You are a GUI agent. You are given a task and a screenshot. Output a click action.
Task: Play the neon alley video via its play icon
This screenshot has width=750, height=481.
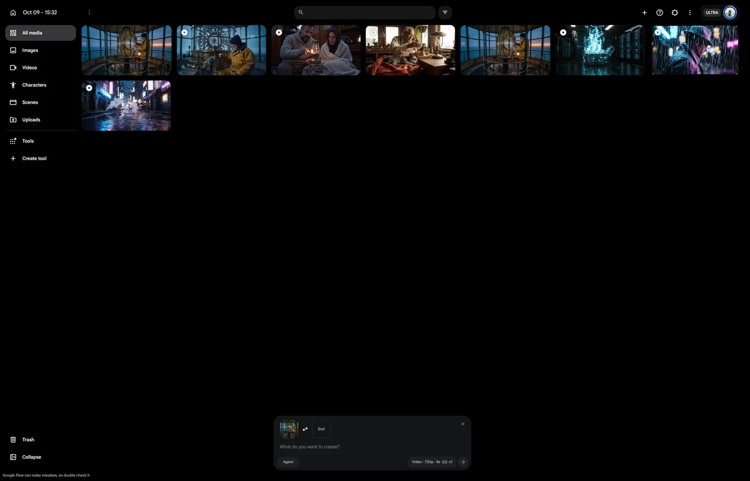click(x=89, y=88)
